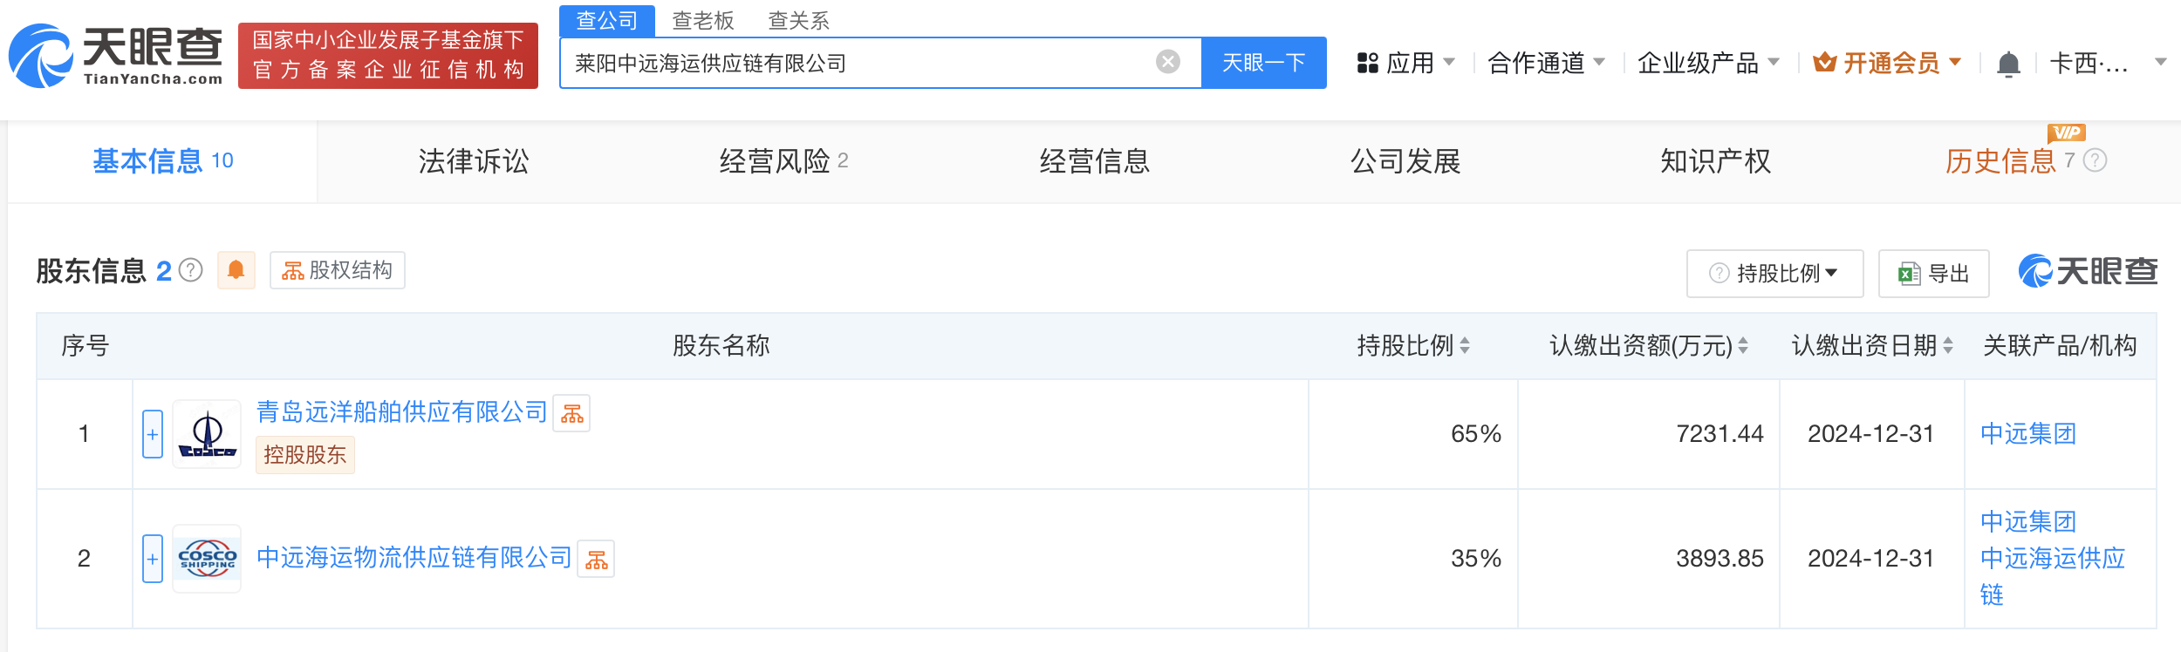Open the 开通会员 dropdown

pos(1887,63)
